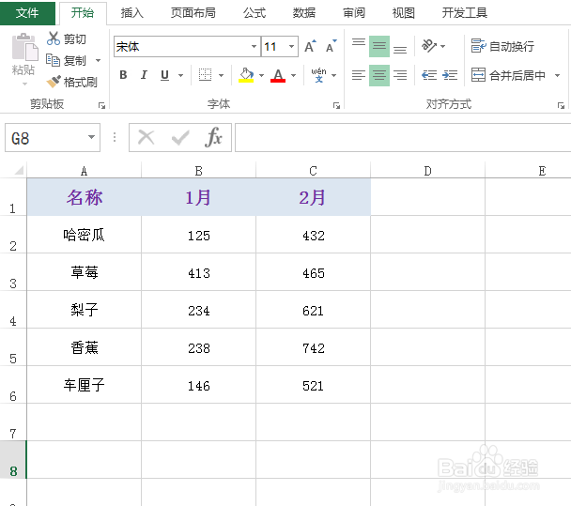The height and width of the screenshot is (506, 571).
Task: Open the font name dropdown
Action: click(x=254, y=46)
